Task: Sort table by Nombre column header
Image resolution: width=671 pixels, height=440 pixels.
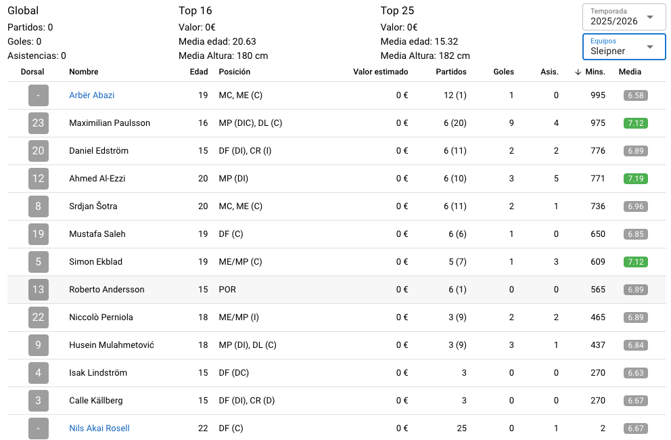Action: point(83,72)
